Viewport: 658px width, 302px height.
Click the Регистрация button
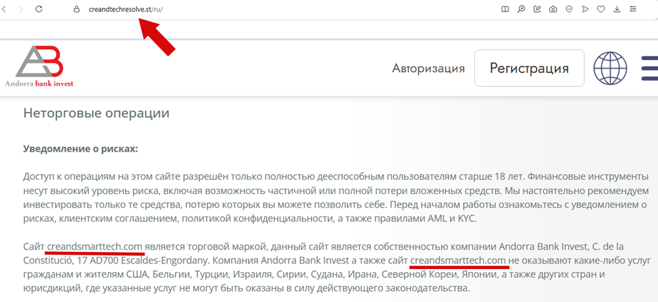529,68
